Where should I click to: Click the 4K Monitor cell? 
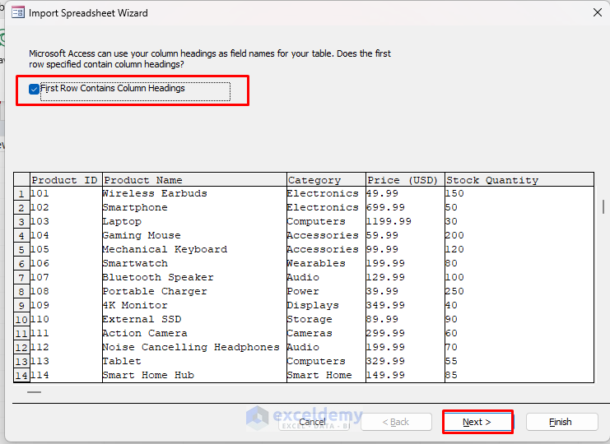pos(194,305)
